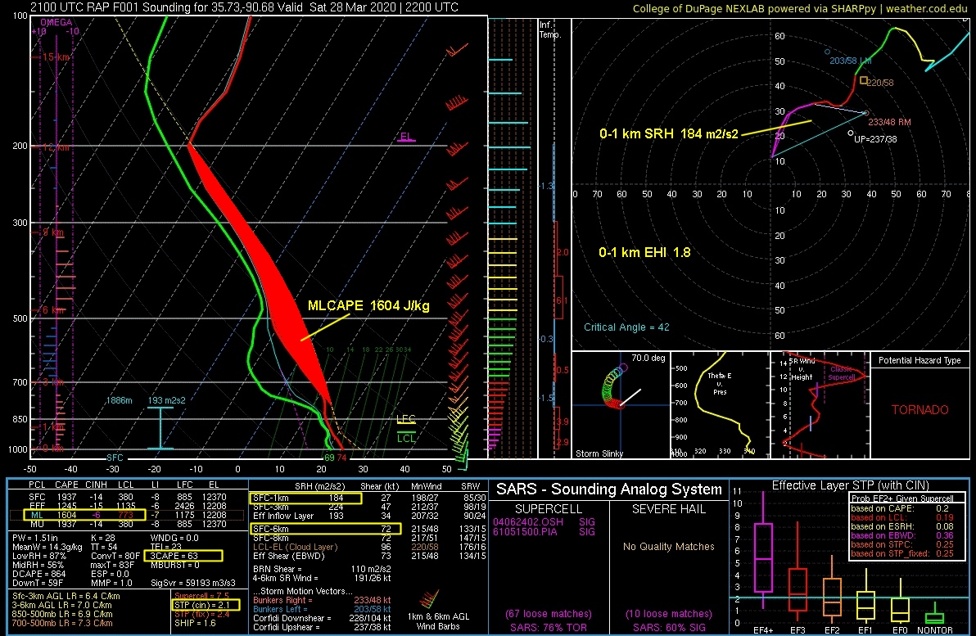Click the LCL-EL (Cloud Layer) row
The height and width of the screenshot is (636, 976).
pyautogui.click(x=369, y=547)
